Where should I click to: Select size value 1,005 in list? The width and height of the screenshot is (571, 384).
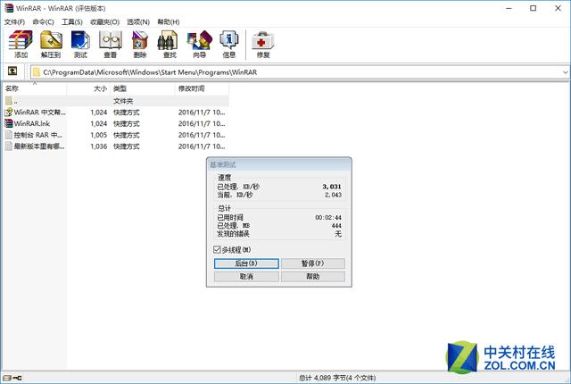(x=99, y=135)
